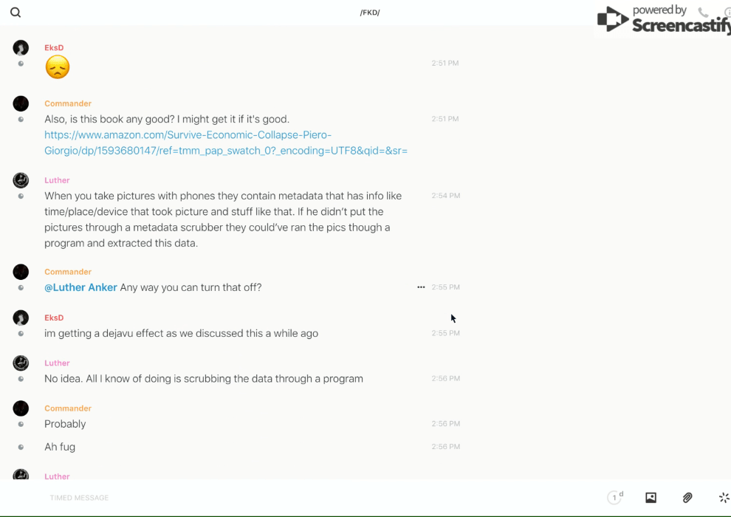The width and height of the screenshot is (731, 517).
Task: Attach a file with the paperclip icon
Action: click(687, 498)
